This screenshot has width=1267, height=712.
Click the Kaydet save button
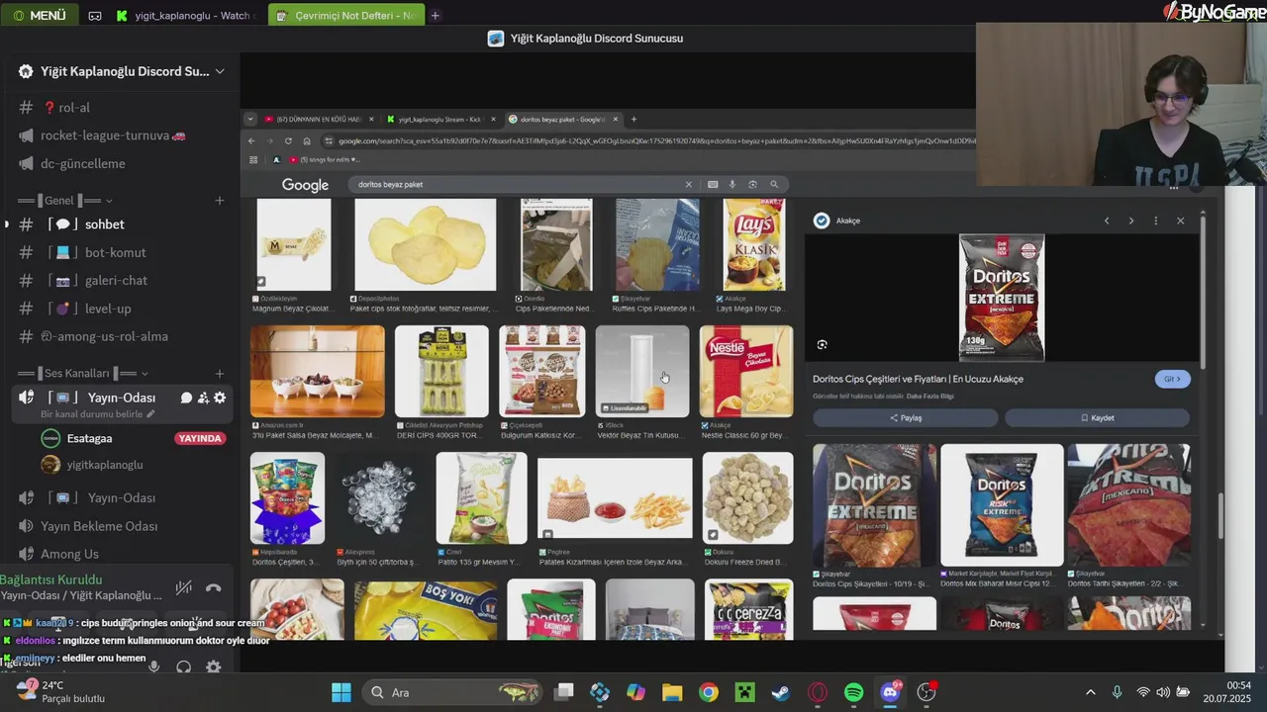coord(1097,417)
